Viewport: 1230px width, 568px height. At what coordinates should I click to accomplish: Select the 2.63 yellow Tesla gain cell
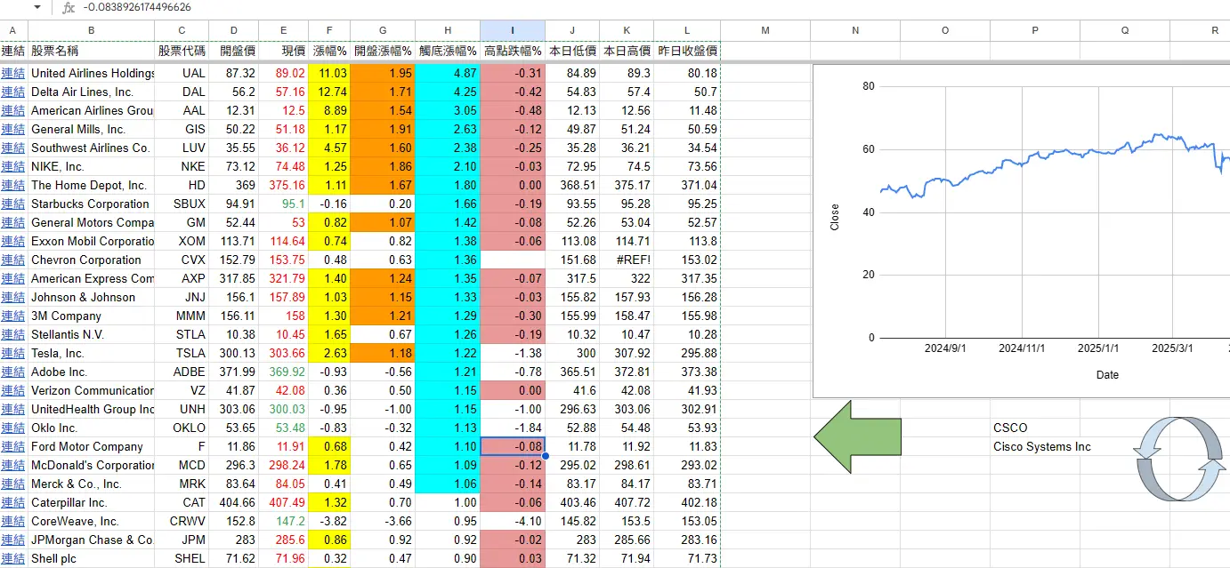click(329, 353)
